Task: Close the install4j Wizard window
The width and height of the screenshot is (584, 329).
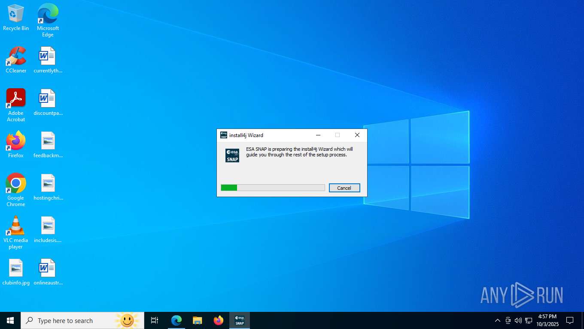Action: click(357, 135)
